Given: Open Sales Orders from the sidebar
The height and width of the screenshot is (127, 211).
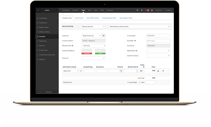Looking at the screenshot, I should coord(47,27).
